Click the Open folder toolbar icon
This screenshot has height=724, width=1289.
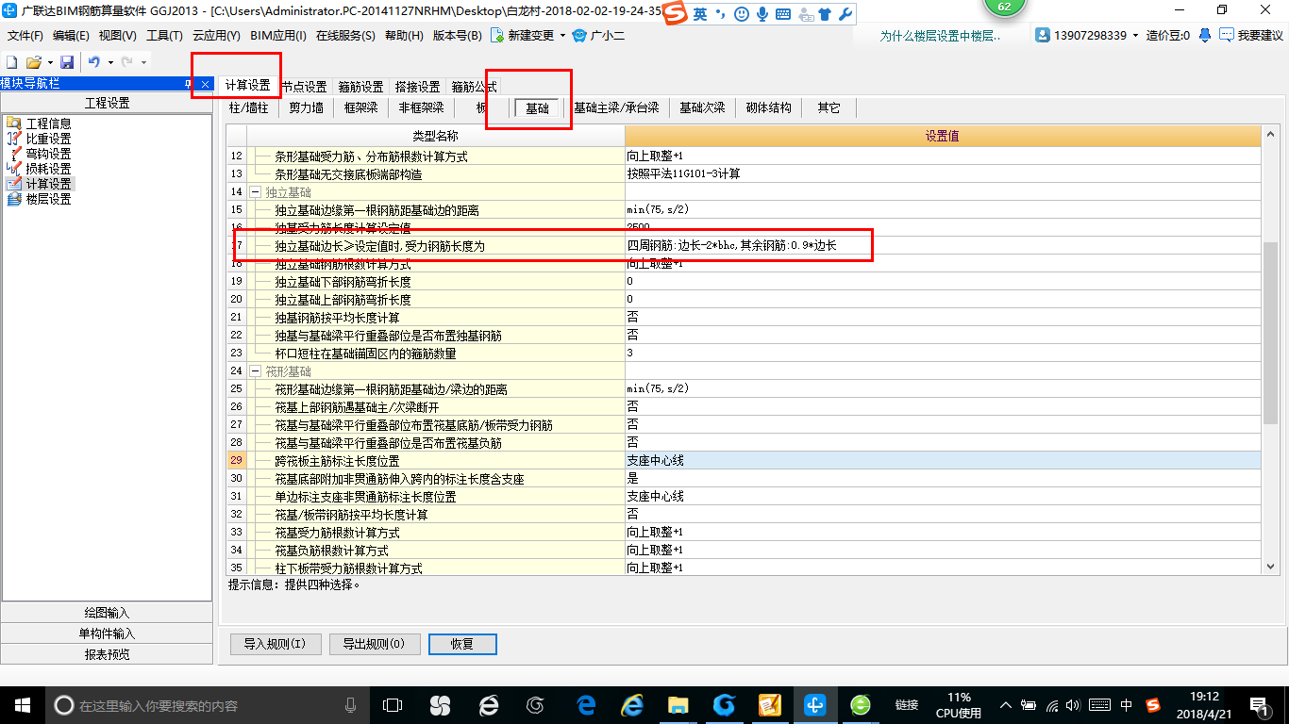click(x=33, y=61)
